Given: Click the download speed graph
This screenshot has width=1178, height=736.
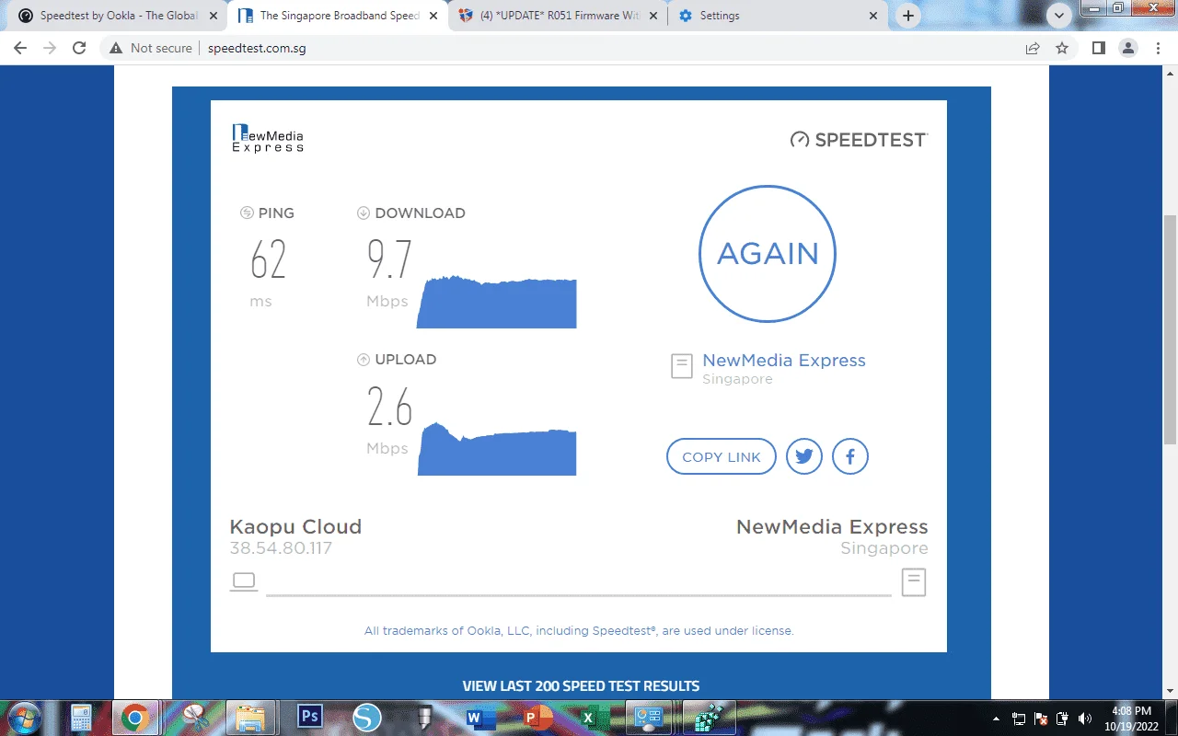Looking at the screenshot, I should pyautogui.click(x=497, y=302).
